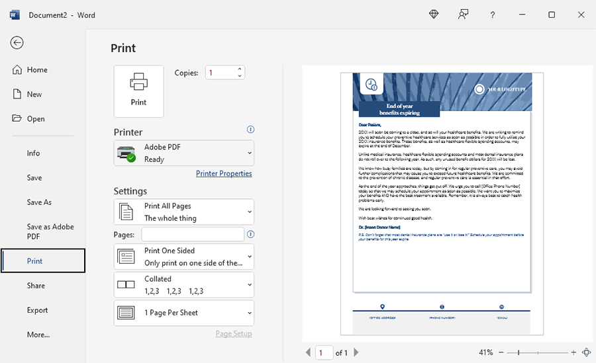Viewport: 596px width, 363px height.
Task: Click the large Print button
Action: point(139,91)
